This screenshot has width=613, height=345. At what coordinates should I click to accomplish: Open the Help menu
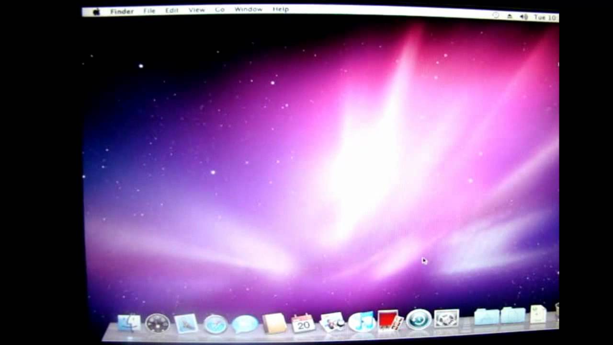[281, 9]
